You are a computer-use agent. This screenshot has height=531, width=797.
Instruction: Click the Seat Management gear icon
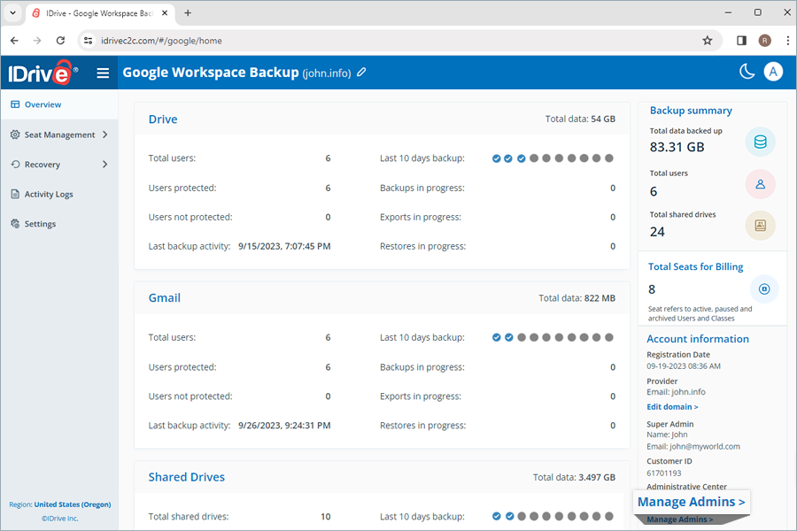point(15,135)
